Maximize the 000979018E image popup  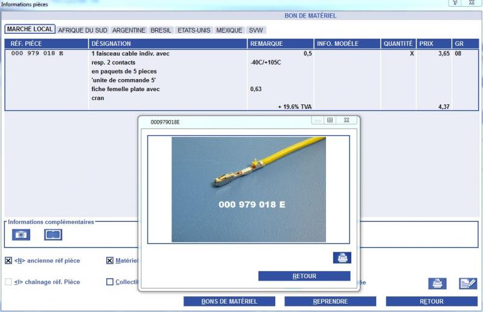pyautogui.click(x=330, y=120)
